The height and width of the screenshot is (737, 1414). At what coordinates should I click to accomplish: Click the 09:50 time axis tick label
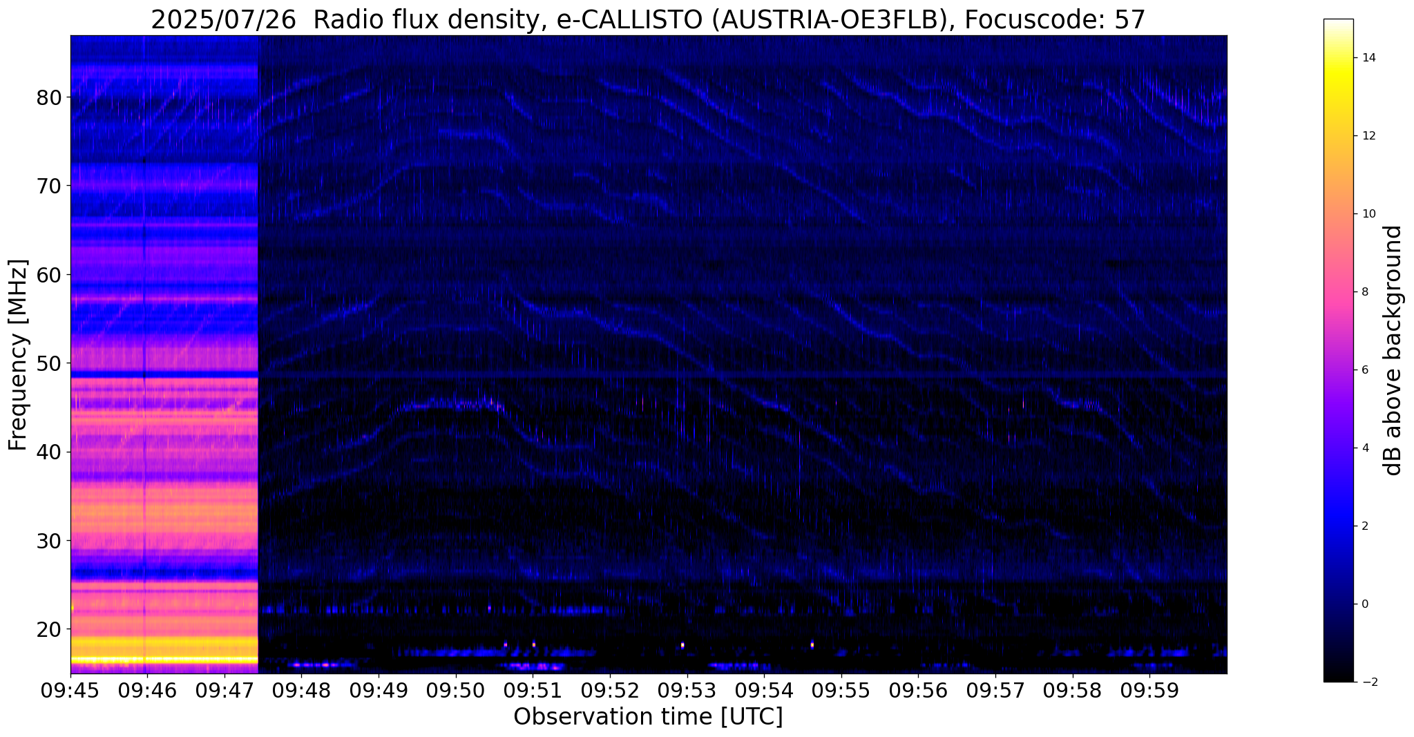tap(456, 691)
